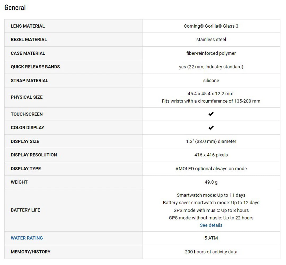286x265 pixels.
Task: Click the See details link under battery life
Action: 211,225
